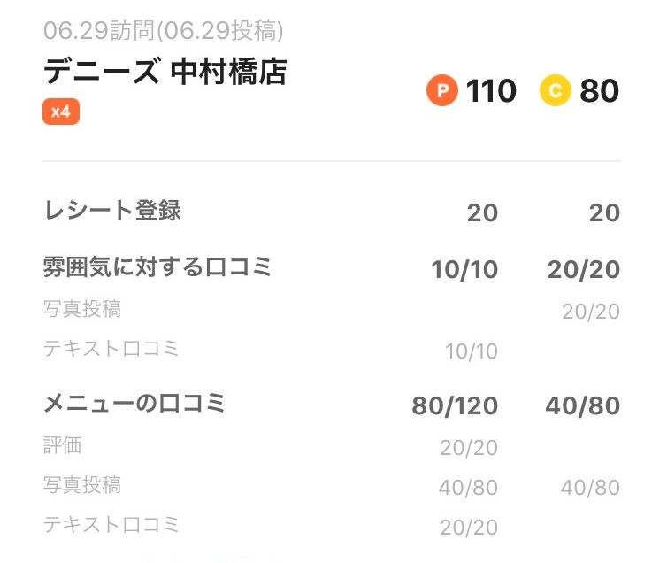The height and width of the screenshot is (563, 652).
Task: Select テキスト口コミ under メニューの口コミ
Action: [x=111, y=525]
